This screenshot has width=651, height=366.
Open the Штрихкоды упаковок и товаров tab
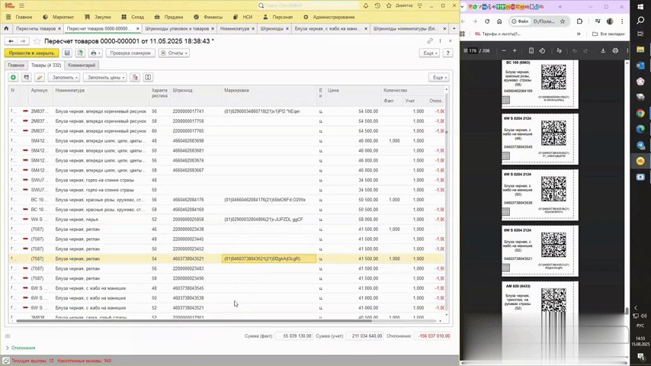[x=177, y=29]
